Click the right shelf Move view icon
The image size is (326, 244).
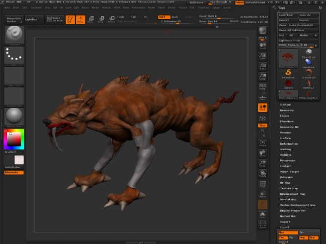pyautogui.click(x=263, y=154)
